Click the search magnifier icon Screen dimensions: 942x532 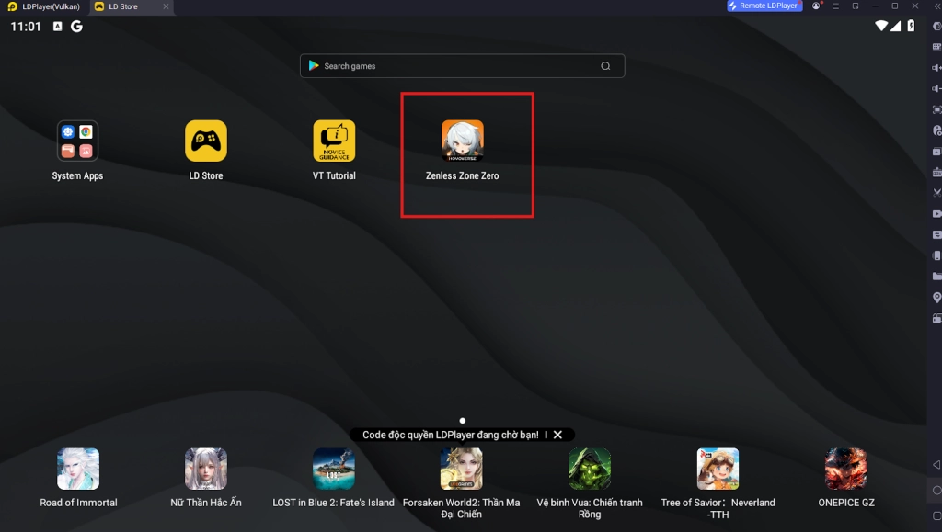pos(605,66)
